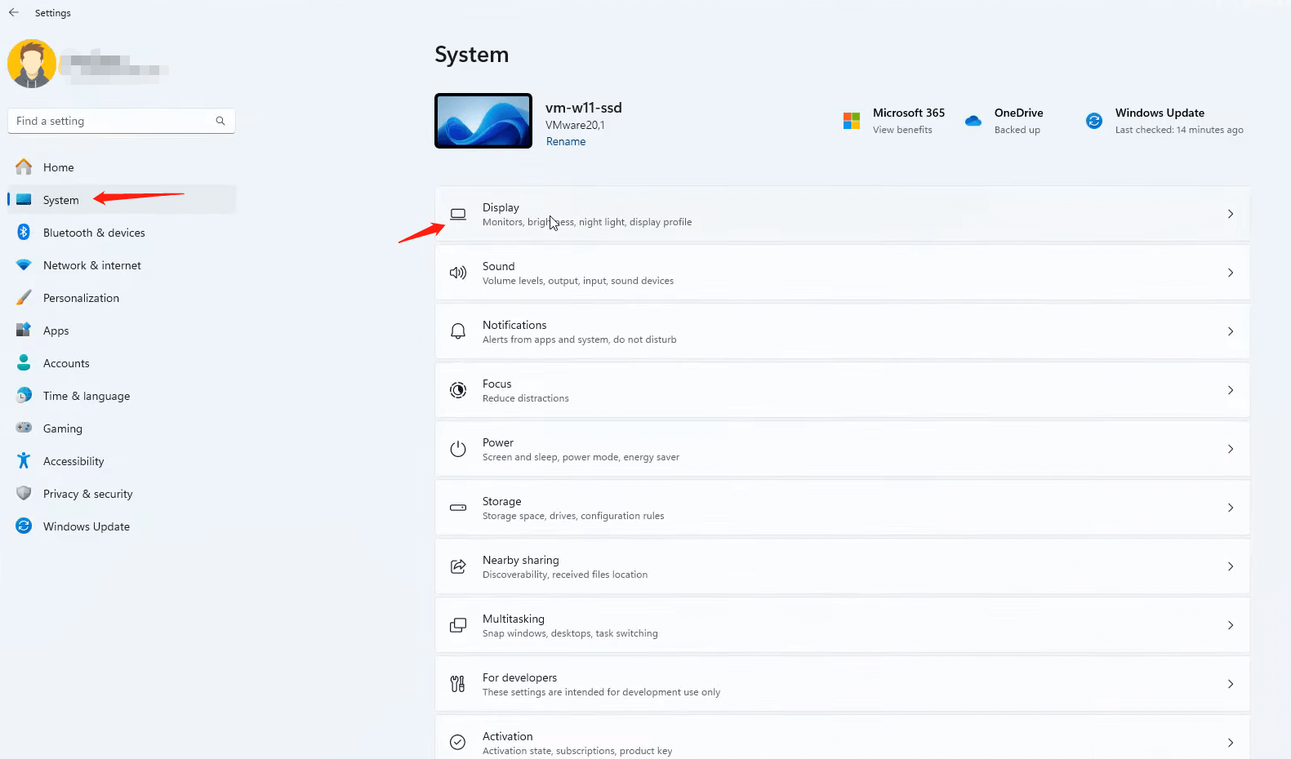Click the Bluetooth icon in the sidebar
Screen dimensions: 1291x759
(24, 233)
